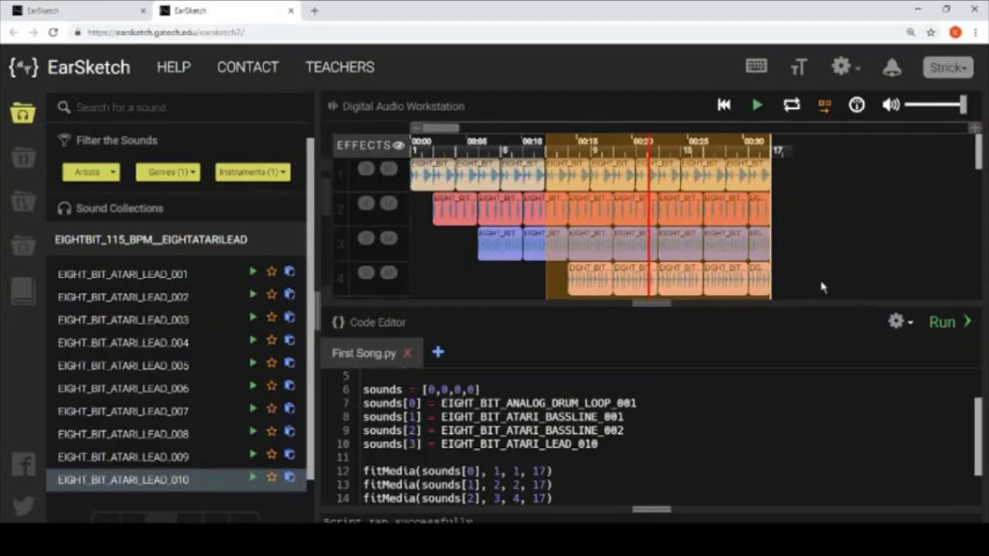Click the DAW horizontal zoom scrollbar handle

[x=440, y=128]
